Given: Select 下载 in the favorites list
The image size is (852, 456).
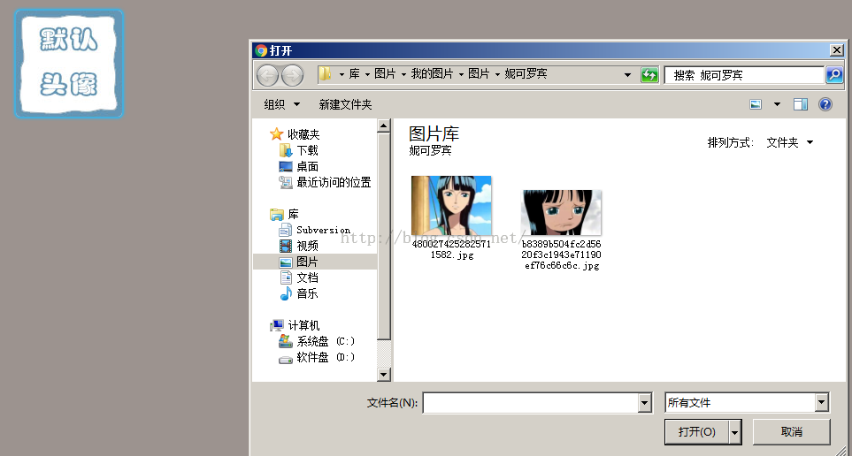Looking at the screenshot, I should tap(308, 150).
